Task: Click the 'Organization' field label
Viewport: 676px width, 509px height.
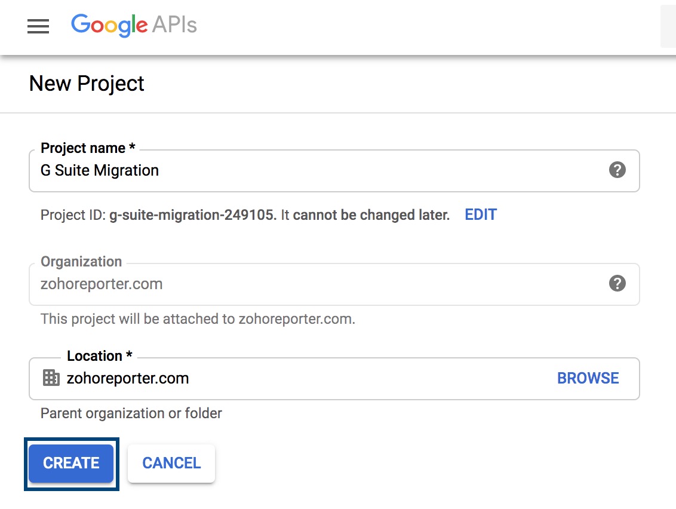Action: tap(81, 262)
